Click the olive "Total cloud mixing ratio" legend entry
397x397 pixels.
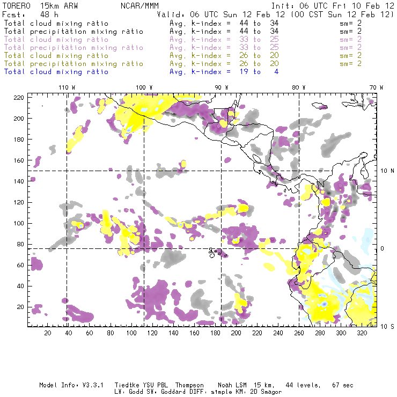coord(56,55)
